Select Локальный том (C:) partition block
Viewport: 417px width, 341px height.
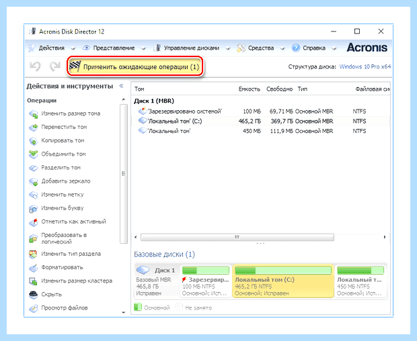click(x=283, y=281)
